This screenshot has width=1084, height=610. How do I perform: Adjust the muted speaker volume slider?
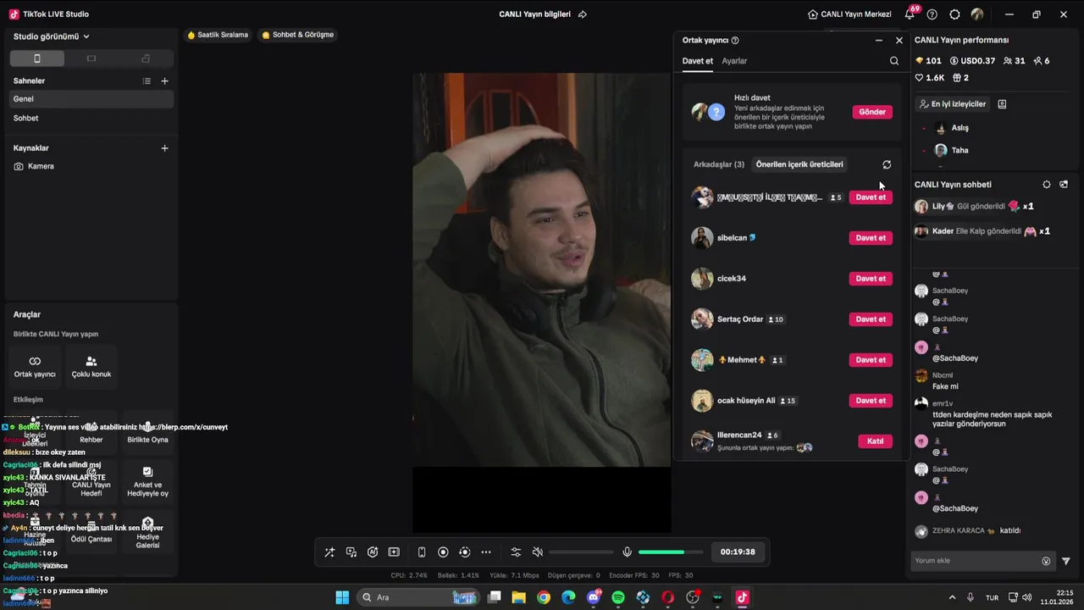[581, 552]
